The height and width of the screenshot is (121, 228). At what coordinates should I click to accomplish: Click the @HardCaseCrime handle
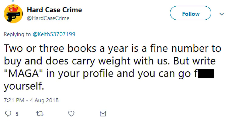[48, 18]
